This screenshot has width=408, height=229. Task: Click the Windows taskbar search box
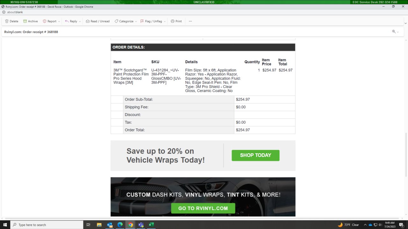click(47, 225)
